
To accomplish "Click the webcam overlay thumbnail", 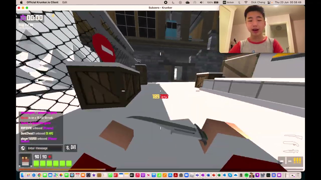I will (262, 29).
